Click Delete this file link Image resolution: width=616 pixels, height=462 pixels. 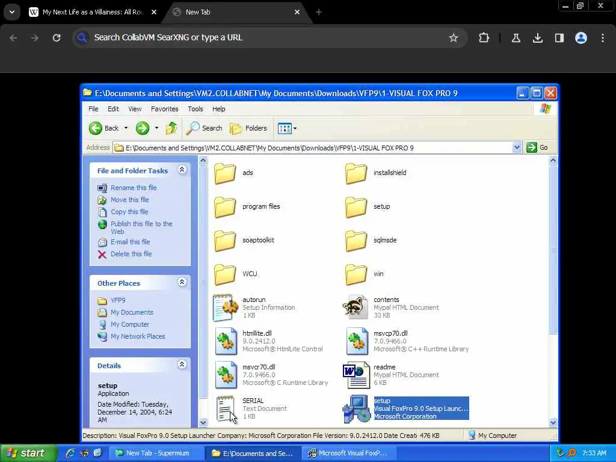(x=131, y=254)
